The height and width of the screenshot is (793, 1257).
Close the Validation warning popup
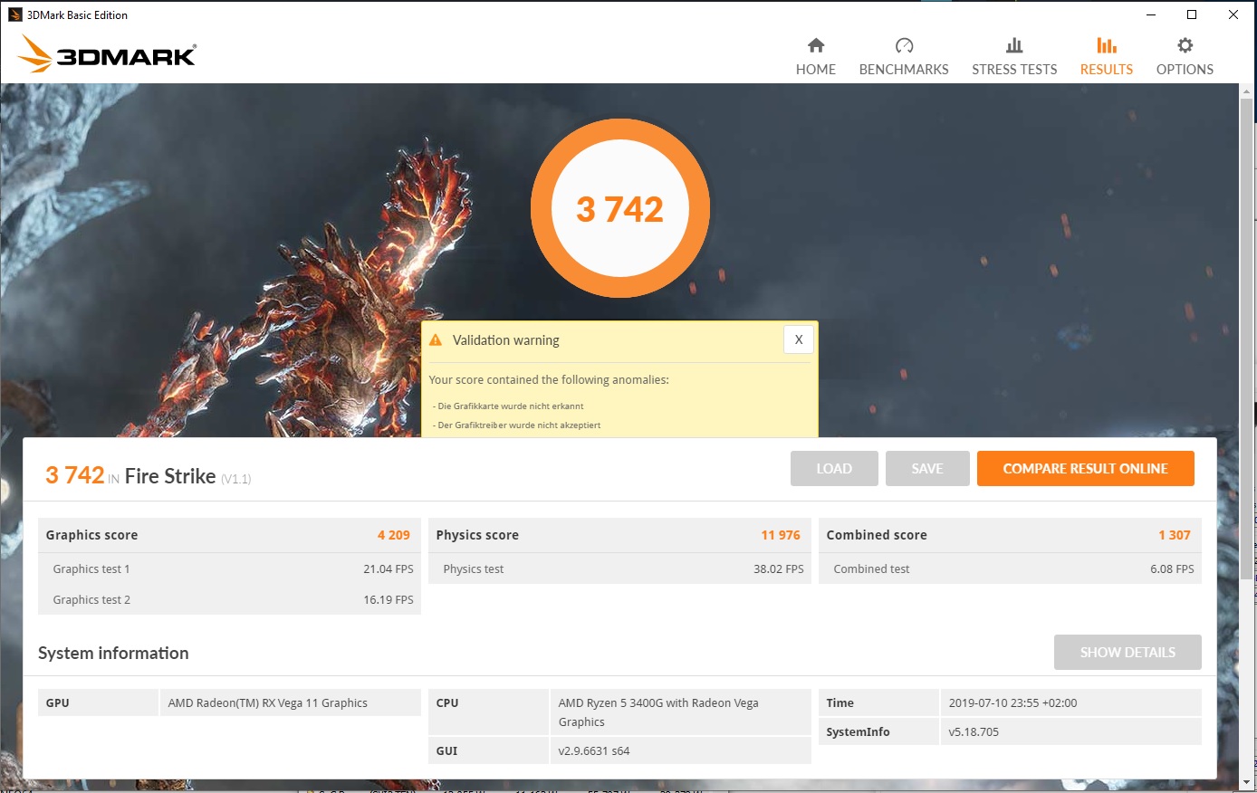[x=798, y=339]
